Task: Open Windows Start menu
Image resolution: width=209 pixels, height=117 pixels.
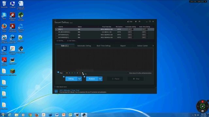Action: pos(3,115)
